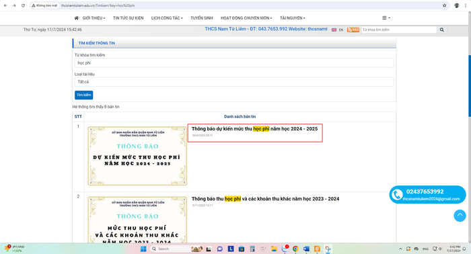
Task: Expand the LỊCH CÔNG TÁC dropdown
Action: (x=167, y=18)
